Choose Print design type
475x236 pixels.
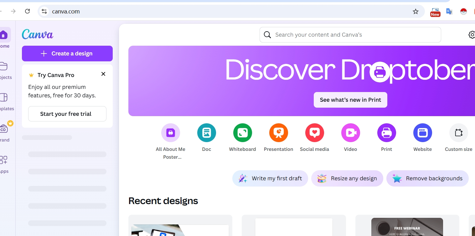tap(387, 138)
